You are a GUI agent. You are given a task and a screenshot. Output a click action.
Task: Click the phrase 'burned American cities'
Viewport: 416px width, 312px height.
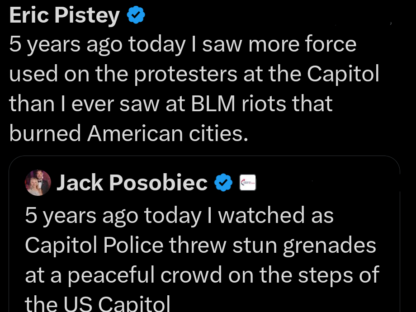[x=127, y=133]
